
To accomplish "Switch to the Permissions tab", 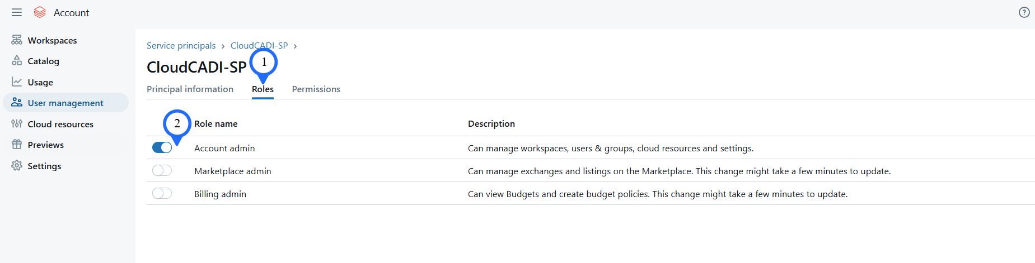I will tap(316, 89).
